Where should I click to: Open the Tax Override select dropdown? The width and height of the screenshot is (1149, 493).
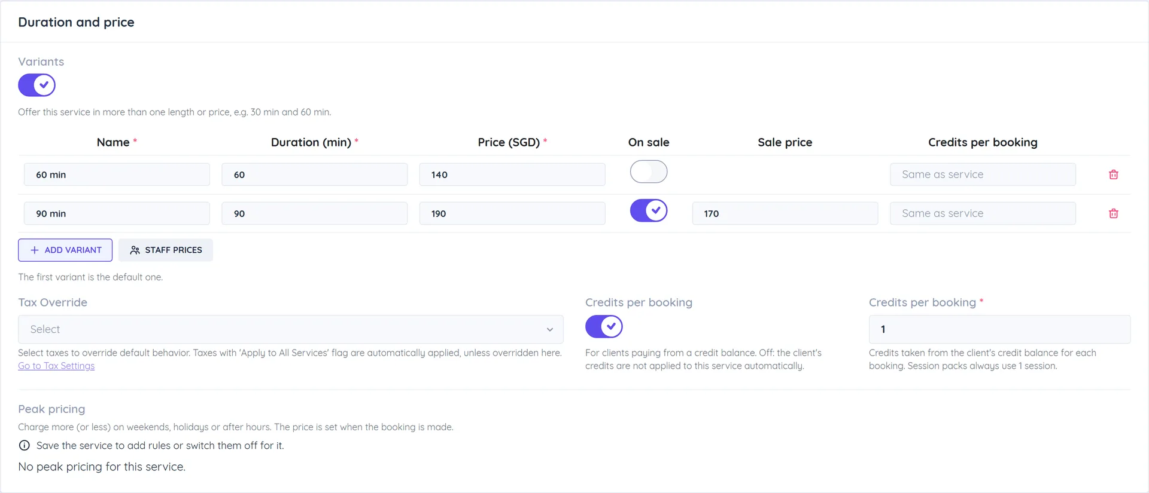(x=291, y=329)
